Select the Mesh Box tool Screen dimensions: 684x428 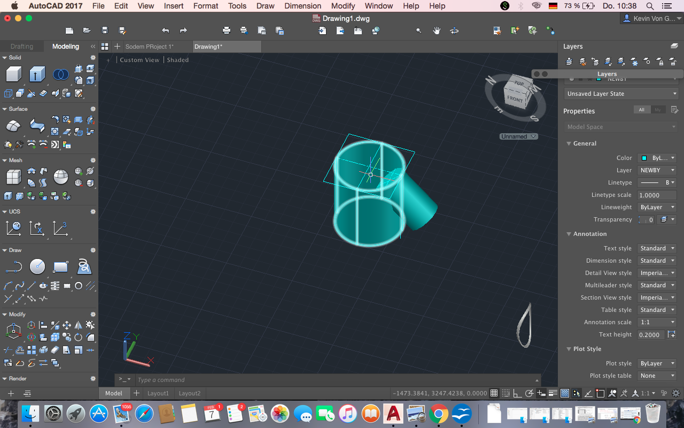coord(13,177)
